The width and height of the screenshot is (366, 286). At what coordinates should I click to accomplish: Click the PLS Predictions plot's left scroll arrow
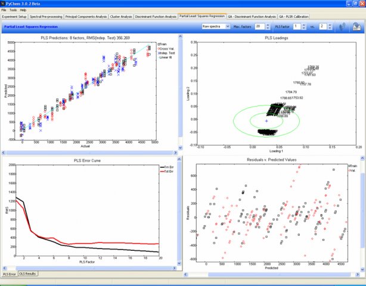coord(3,153)
